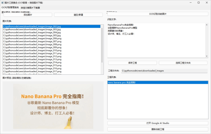The width and height of the screenshot is (211, 134).
Task: Select the nano banana pro 完全指南 project
Action: tap(158, 82)
